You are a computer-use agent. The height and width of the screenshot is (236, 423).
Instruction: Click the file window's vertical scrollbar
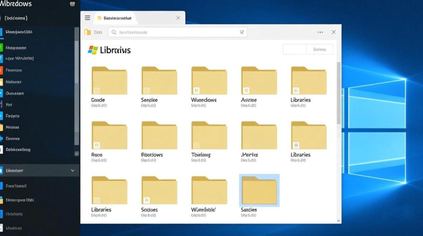(339, 93)
